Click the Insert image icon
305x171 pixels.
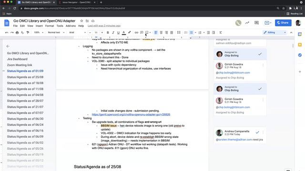point(147,33)
